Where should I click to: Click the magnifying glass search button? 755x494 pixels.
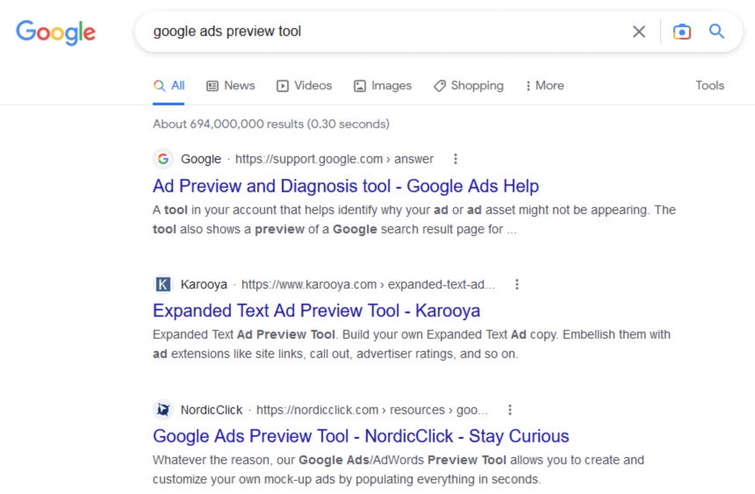[716, 31]
